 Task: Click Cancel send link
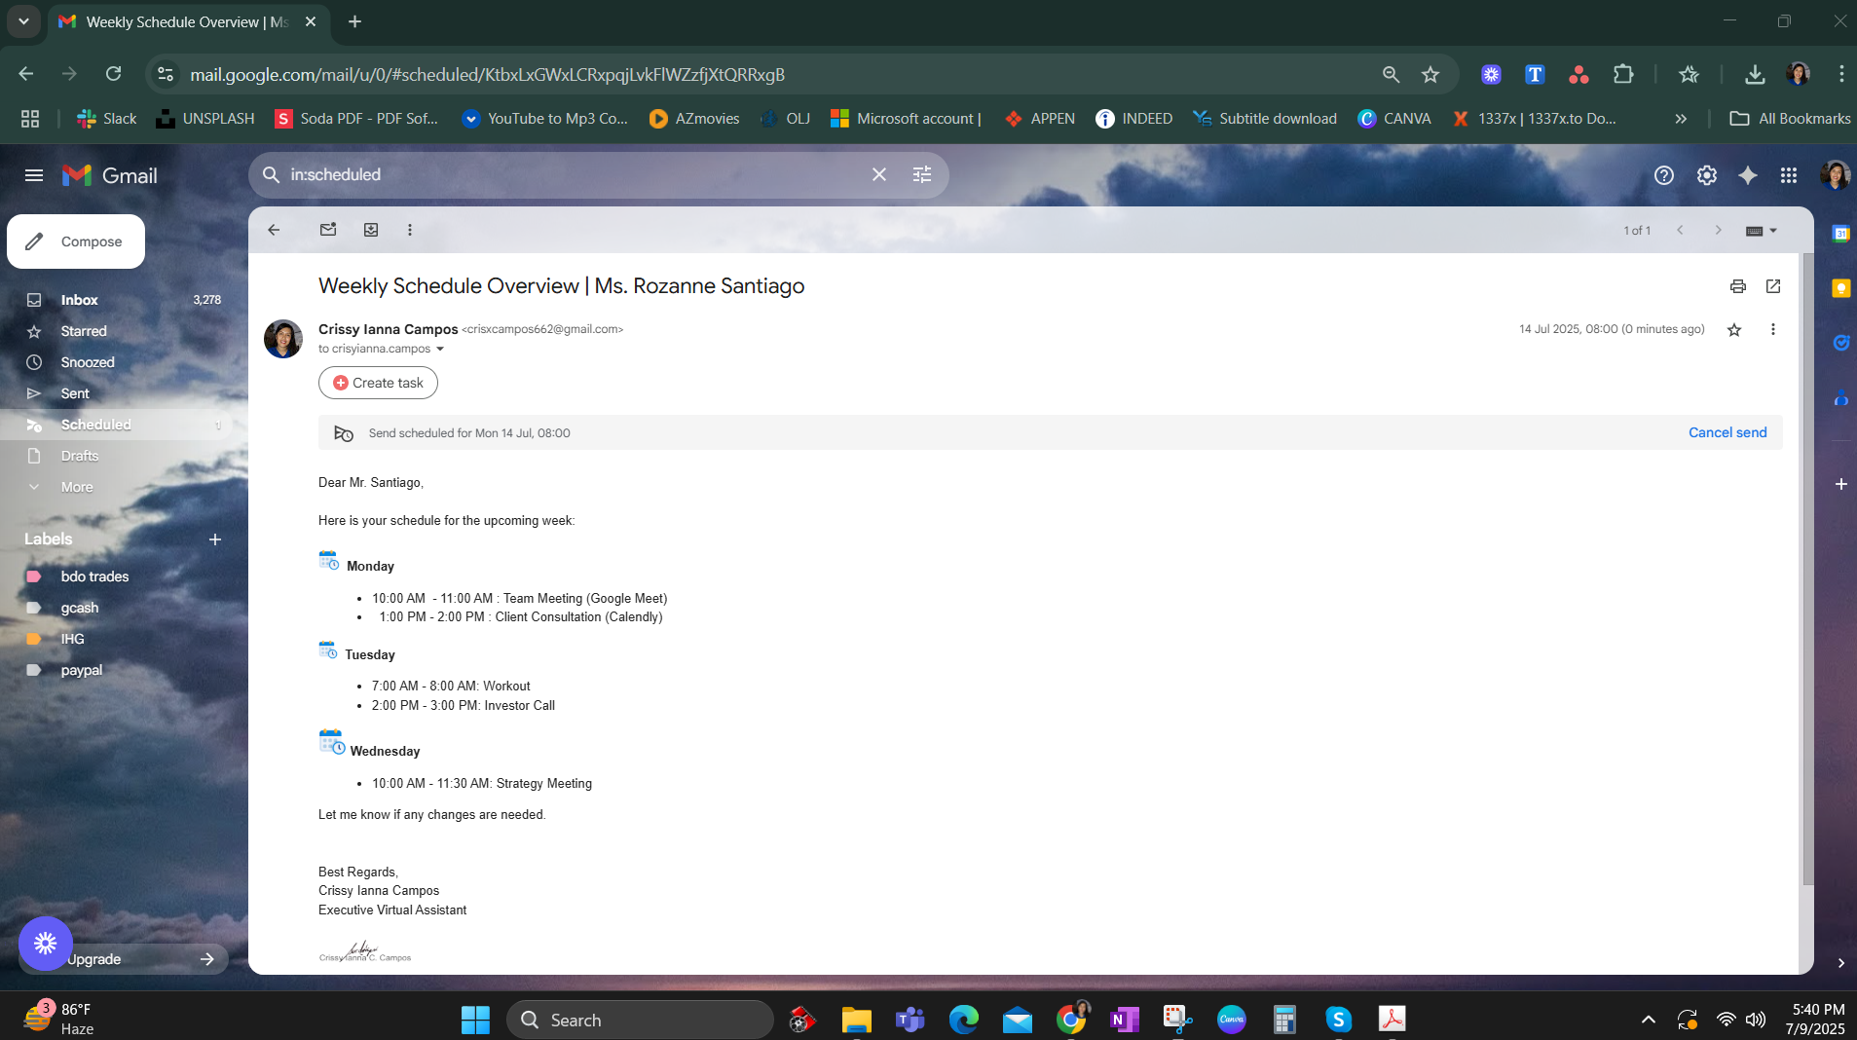click(x=1727, y=432)
